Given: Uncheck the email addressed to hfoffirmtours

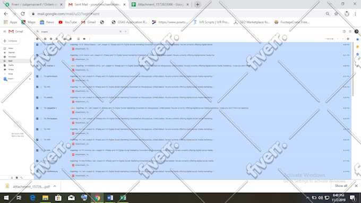Looking at the screenshot, I should (37, 172).
